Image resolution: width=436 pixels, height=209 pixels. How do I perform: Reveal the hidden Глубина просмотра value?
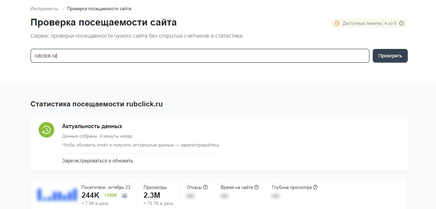275,196
